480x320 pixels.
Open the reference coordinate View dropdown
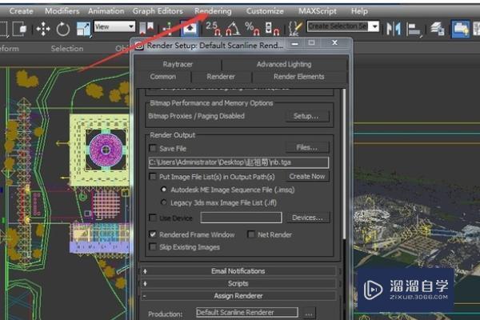(x=114, y=27)
